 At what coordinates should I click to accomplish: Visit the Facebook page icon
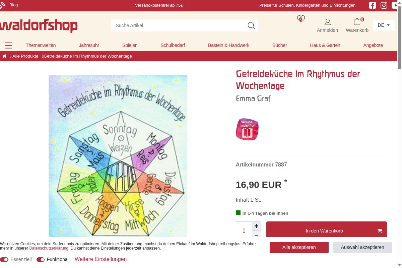click(373, 5)
